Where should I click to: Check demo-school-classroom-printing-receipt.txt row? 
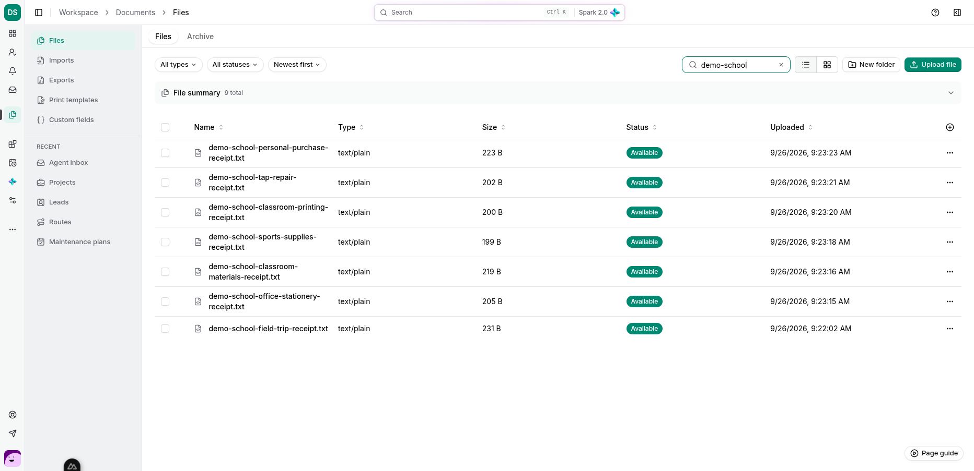click(165, 212)
